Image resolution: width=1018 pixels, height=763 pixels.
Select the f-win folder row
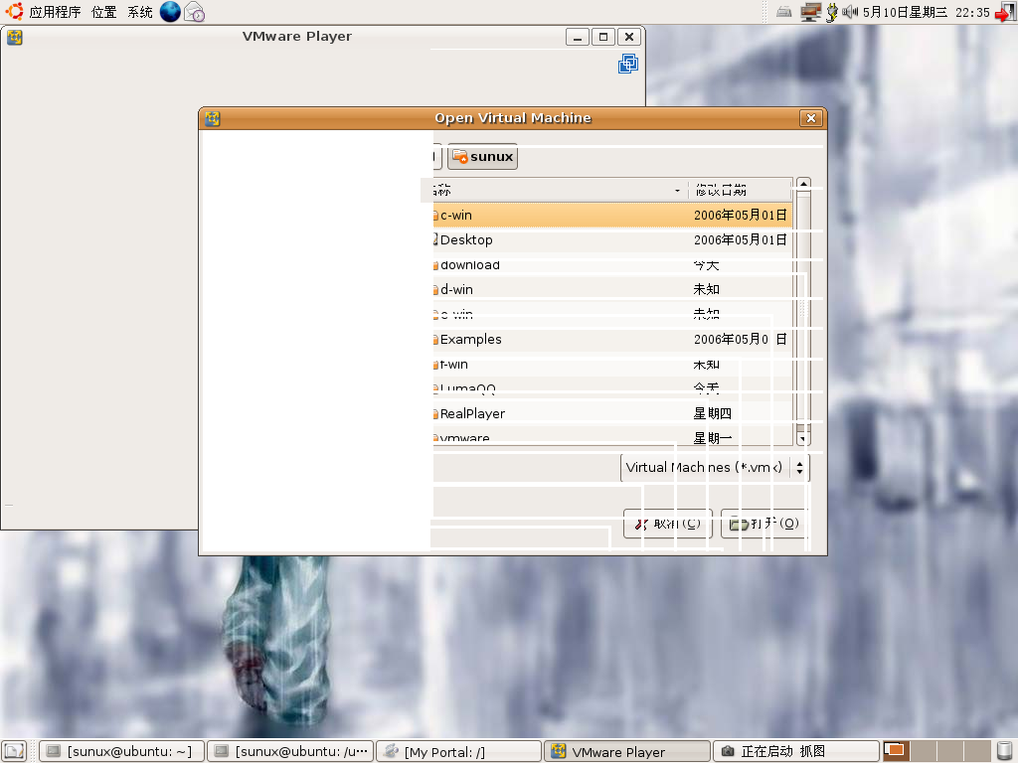point(612,364)
